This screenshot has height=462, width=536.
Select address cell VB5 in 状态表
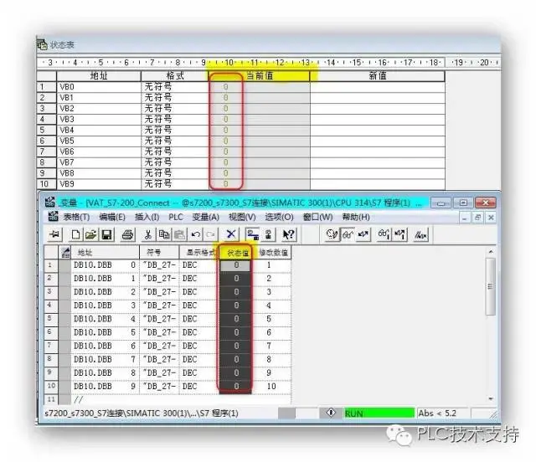99,141
